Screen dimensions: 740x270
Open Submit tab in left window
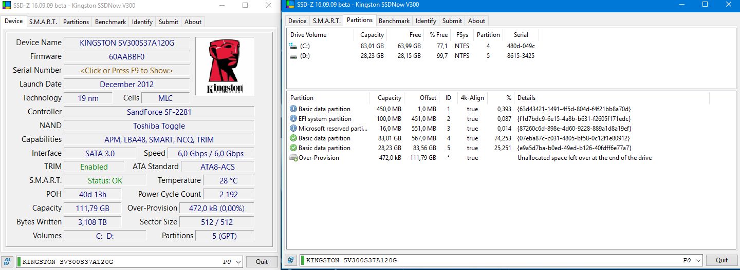(169, 22)
